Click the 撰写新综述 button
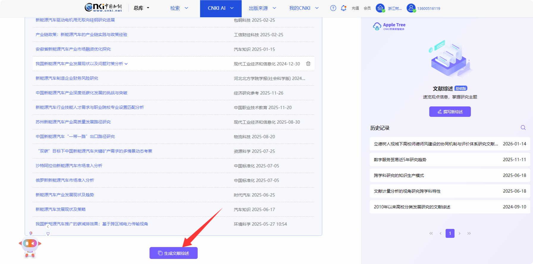Viewport: 533px width, 264px height. [450, 112]
